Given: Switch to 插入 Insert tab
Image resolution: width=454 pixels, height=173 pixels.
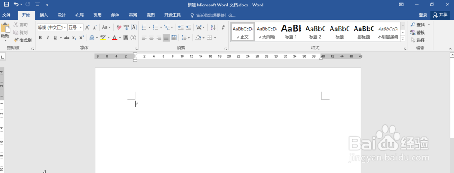Looking at the screenshot, I should [x=44, y=15].
